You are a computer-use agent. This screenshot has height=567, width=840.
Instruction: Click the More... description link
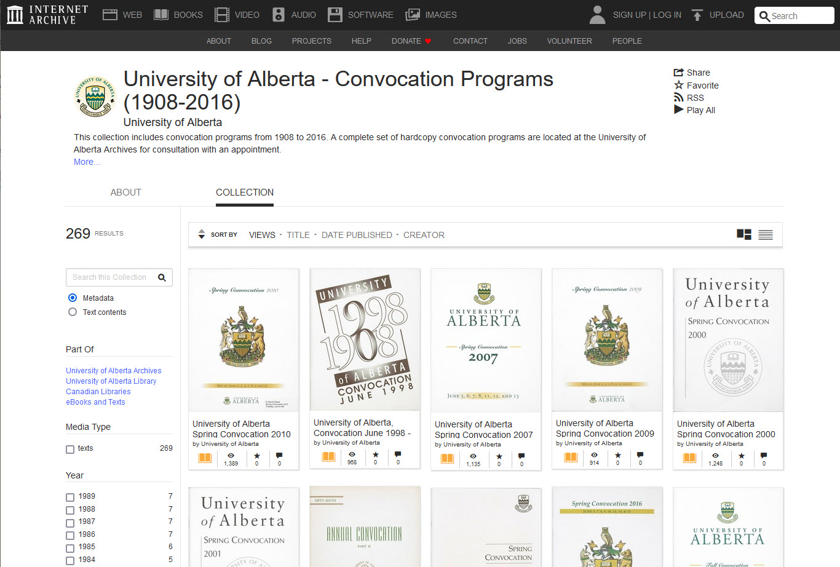click(x=86, y=161)
